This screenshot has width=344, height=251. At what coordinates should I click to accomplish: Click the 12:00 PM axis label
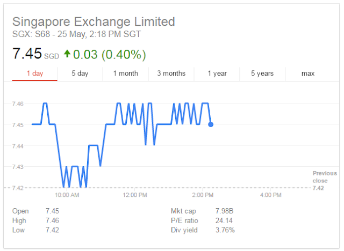point(135,195)
